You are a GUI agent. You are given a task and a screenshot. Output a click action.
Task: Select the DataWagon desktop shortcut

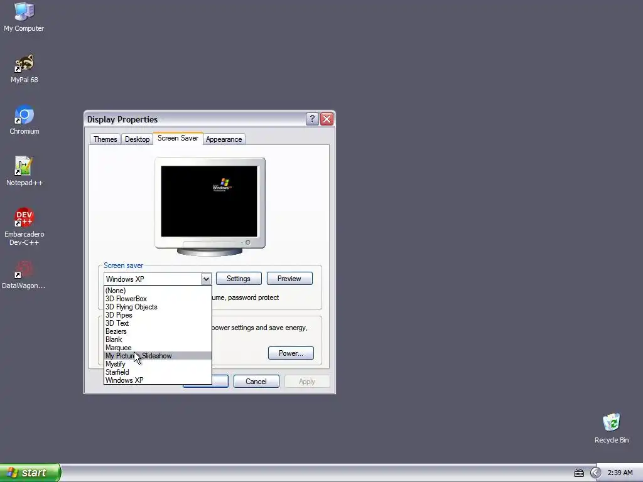pos(23,275)
